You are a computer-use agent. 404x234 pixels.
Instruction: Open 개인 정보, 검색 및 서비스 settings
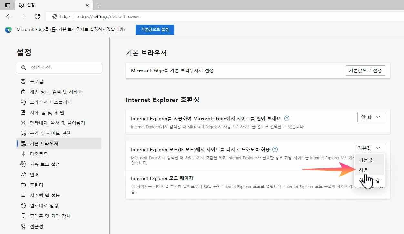(59, 92)
